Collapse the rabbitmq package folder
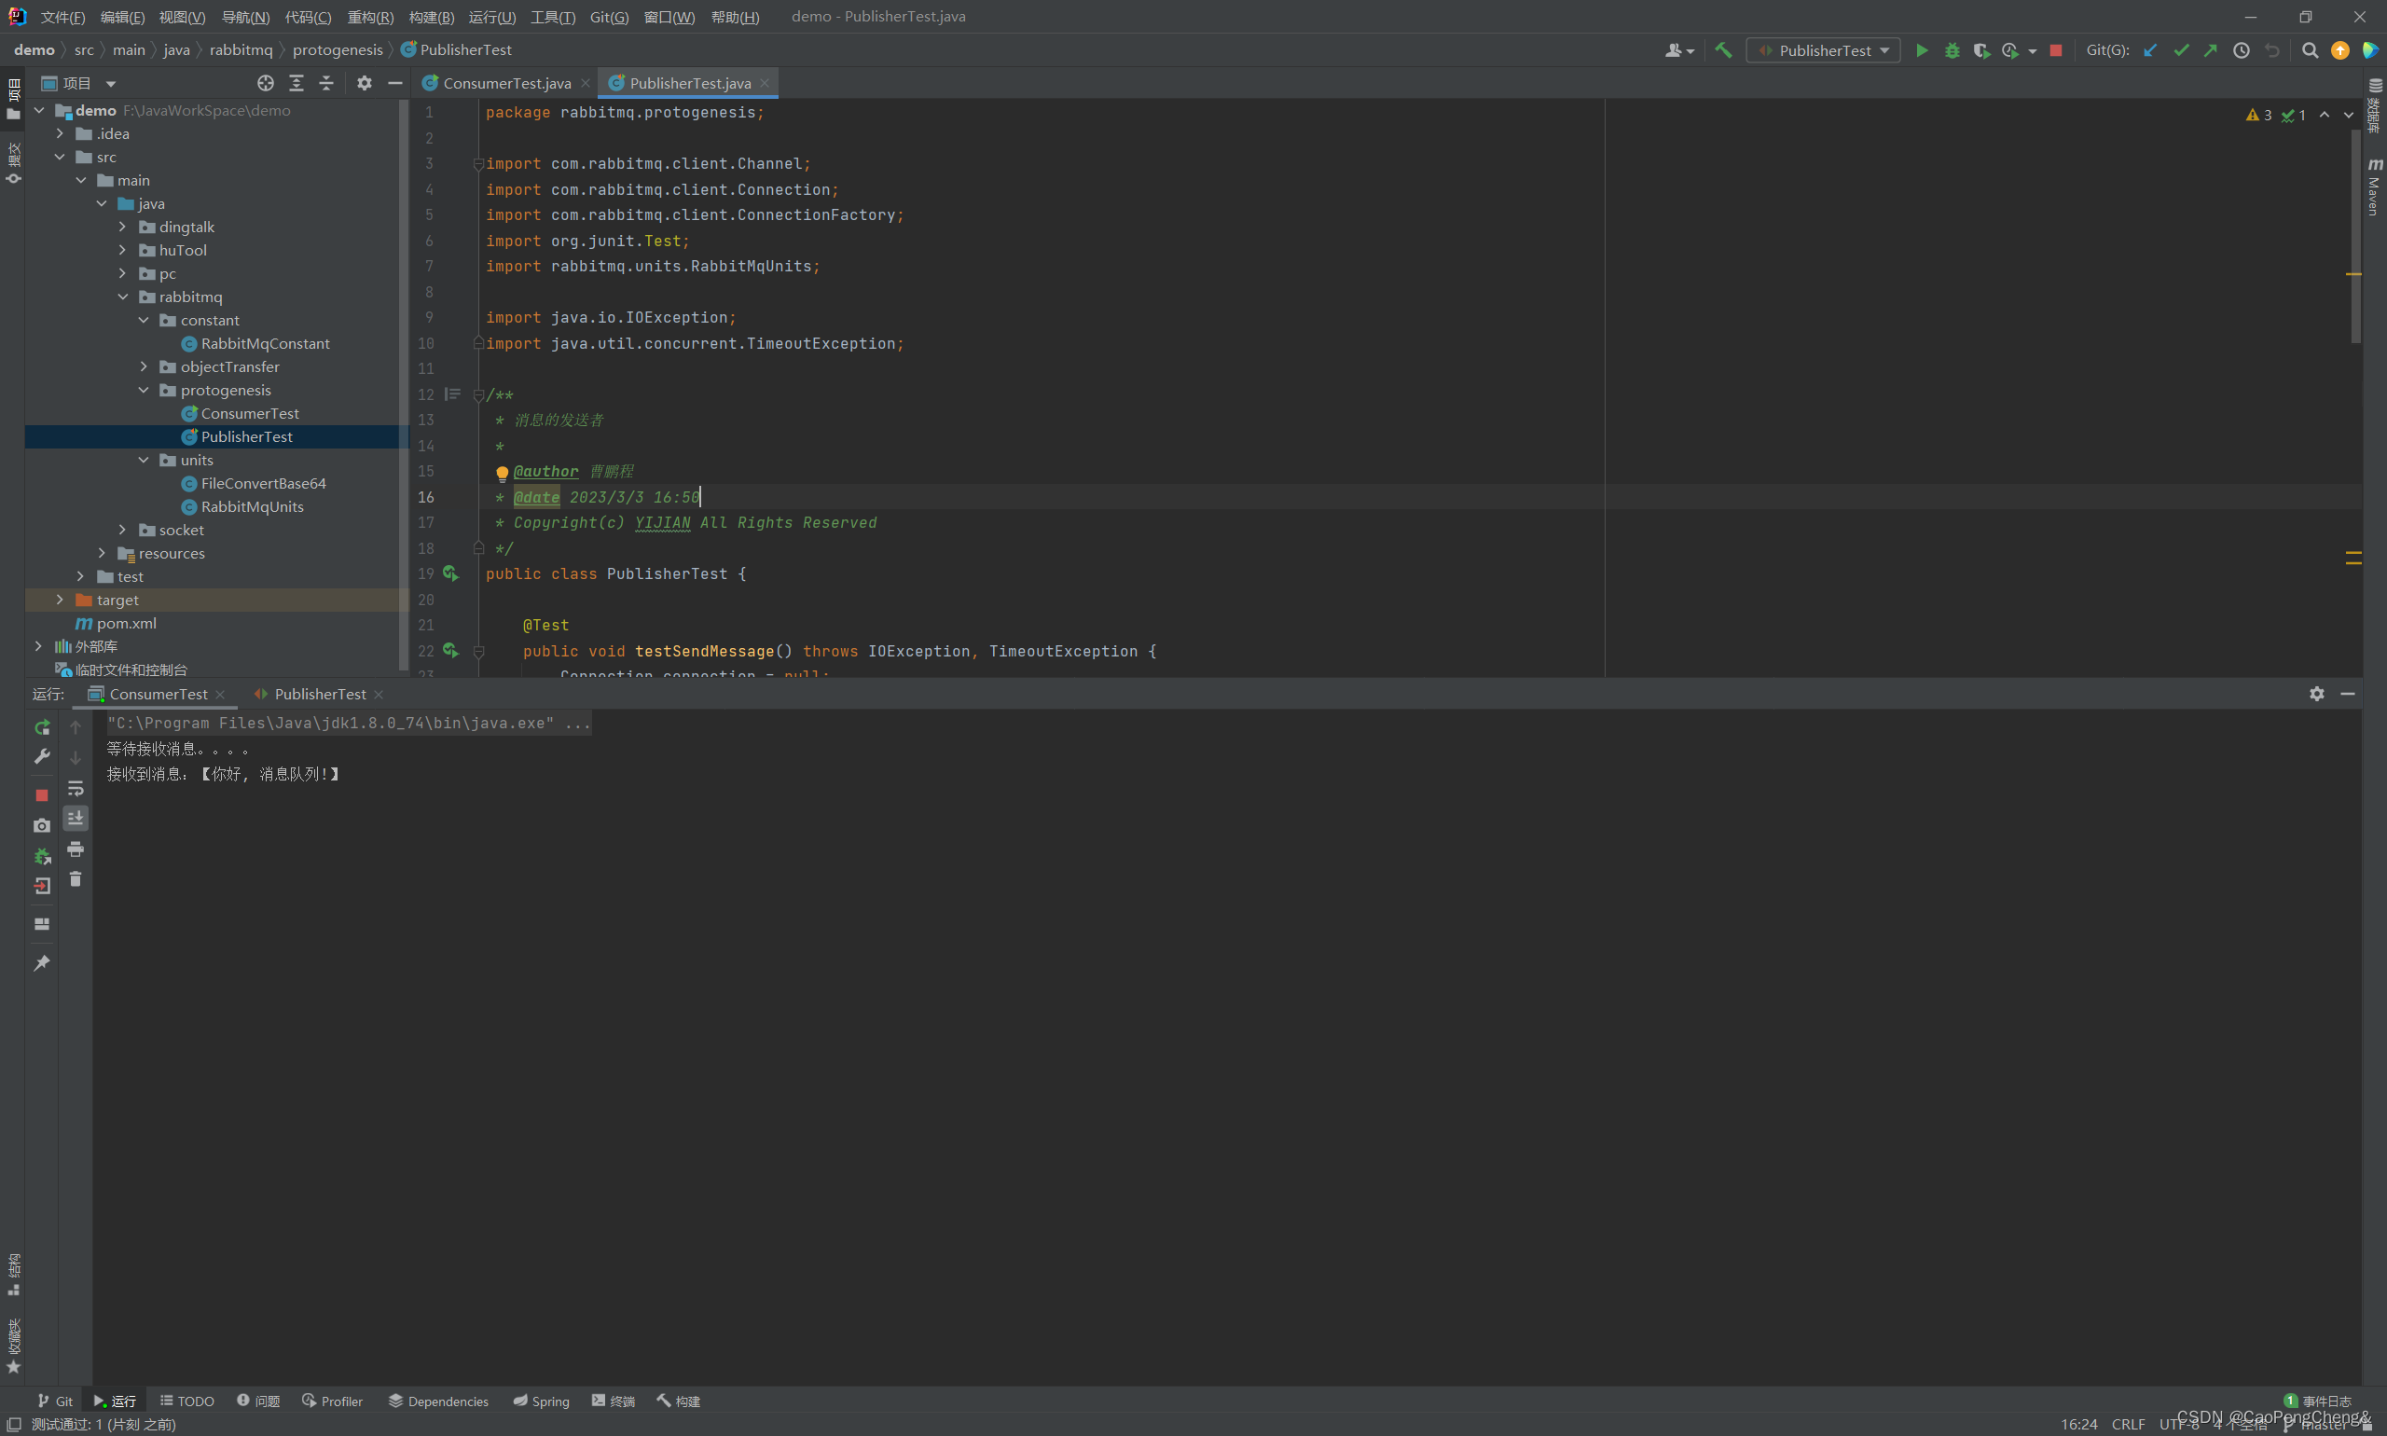The height and width of the screenshot is (1436, 2387). pyautogui.click(x=122, y=297)
